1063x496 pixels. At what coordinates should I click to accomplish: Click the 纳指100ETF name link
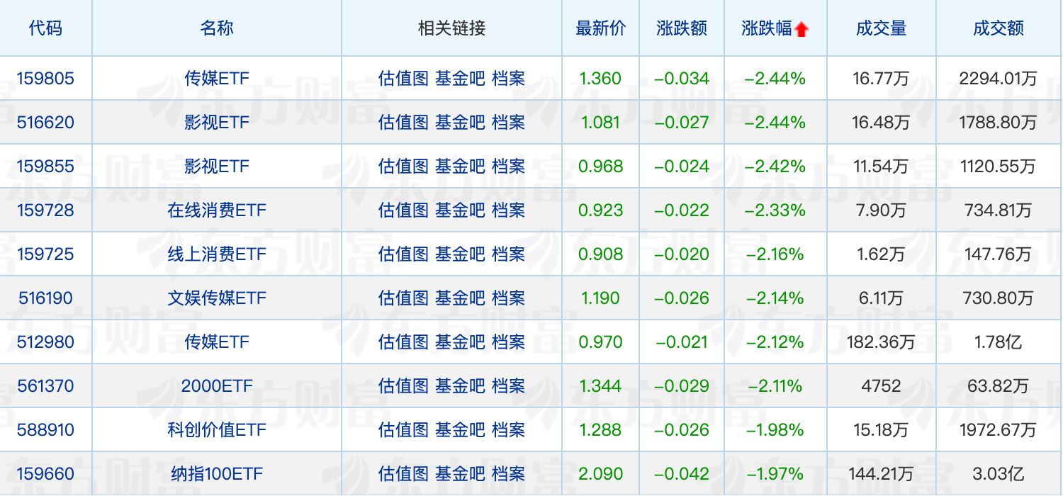(x=217, y=474)
